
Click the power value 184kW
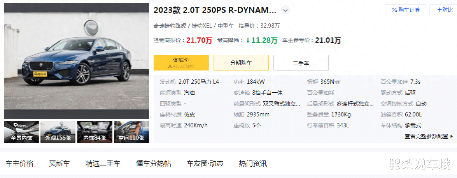click(256, 82)
